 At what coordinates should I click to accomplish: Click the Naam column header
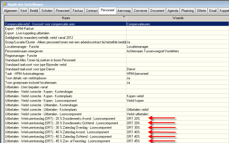(65, 18)
